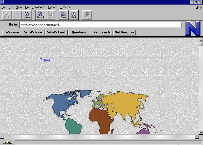This screenshot has width=203, height=145.
Task: Expand the Directory menu
Action: [x=66, y=7]
